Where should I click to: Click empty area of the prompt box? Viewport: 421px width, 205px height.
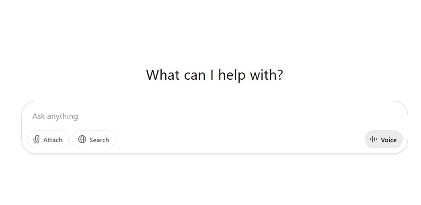241,139
